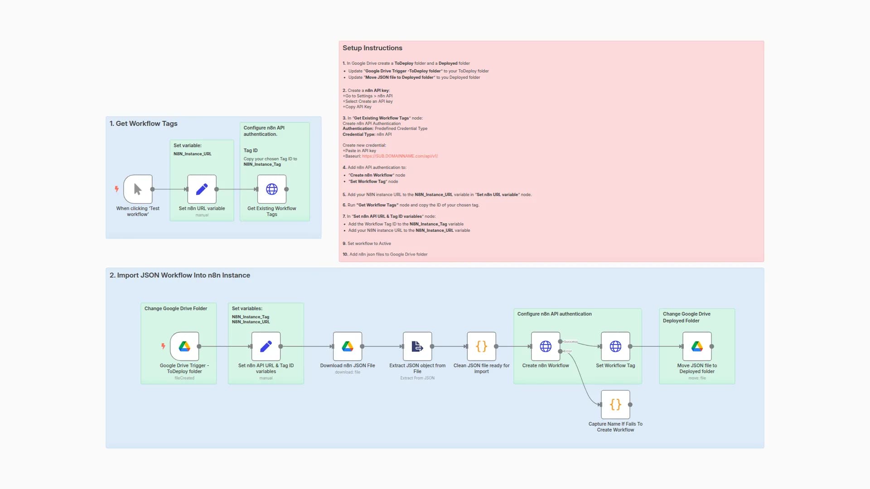This screenshot has height=489, width=870.
Task: Select the 'Clean JSON file ready for import' code node
Action: (x=482, y=346)
